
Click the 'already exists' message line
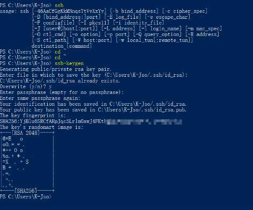coord(60,81)
